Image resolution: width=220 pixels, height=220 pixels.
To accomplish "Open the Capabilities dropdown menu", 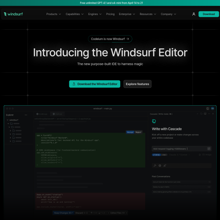I will [74, 14].
